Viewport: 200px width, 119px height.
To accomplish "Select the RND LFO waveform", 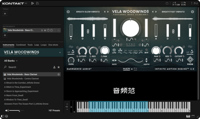I will pos(140,52).
